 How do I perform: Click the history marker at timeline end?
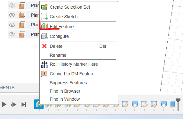pyautogui.click(x=178, y=105)
